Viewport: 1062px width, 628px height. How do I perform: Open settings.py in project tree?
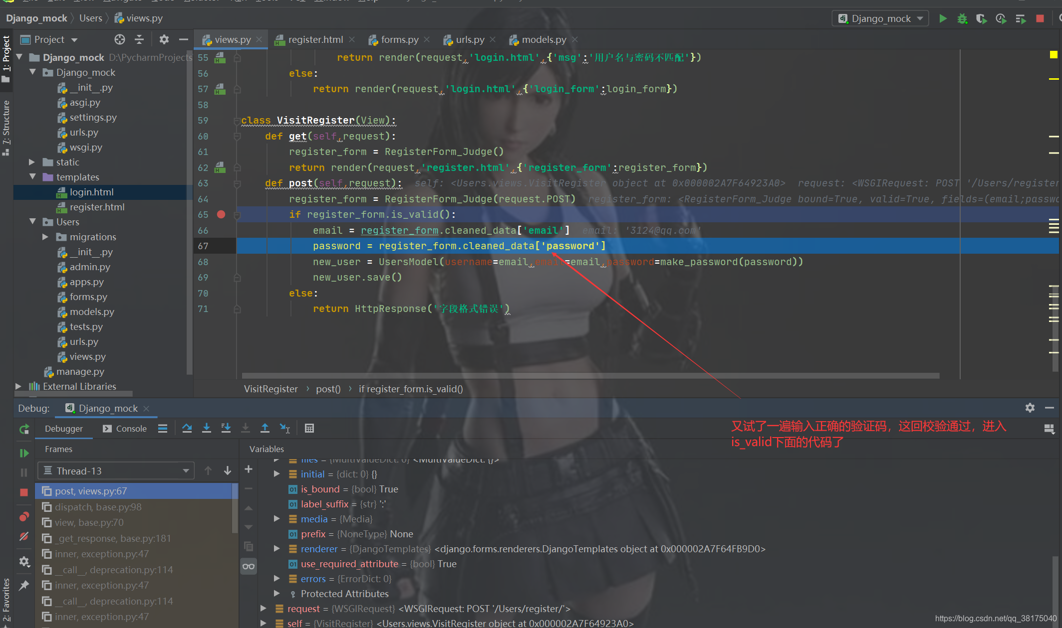[93, 117]
